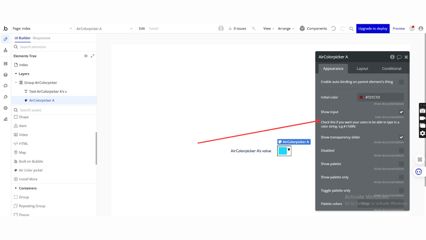Click the gift icon in top bar
This screenshot has width=426, height=240.
tap(221, 28)
